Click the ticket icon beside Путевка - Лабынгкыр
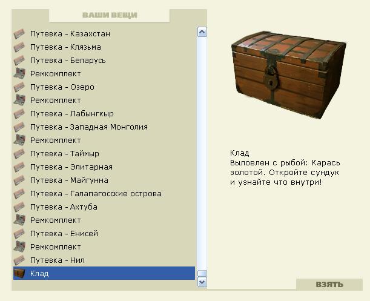 [x=19, y=114]
